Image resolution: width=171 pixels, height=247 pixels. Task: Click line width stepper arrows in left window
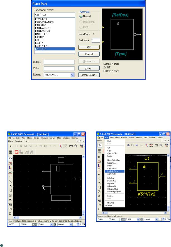78,224
